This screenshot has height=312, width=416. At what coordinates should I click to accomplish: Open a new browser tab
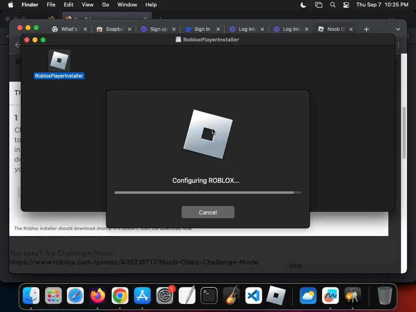366,29
